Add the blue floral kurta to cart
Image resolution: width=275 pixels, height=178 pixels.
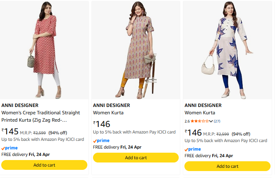coord(227,166)
